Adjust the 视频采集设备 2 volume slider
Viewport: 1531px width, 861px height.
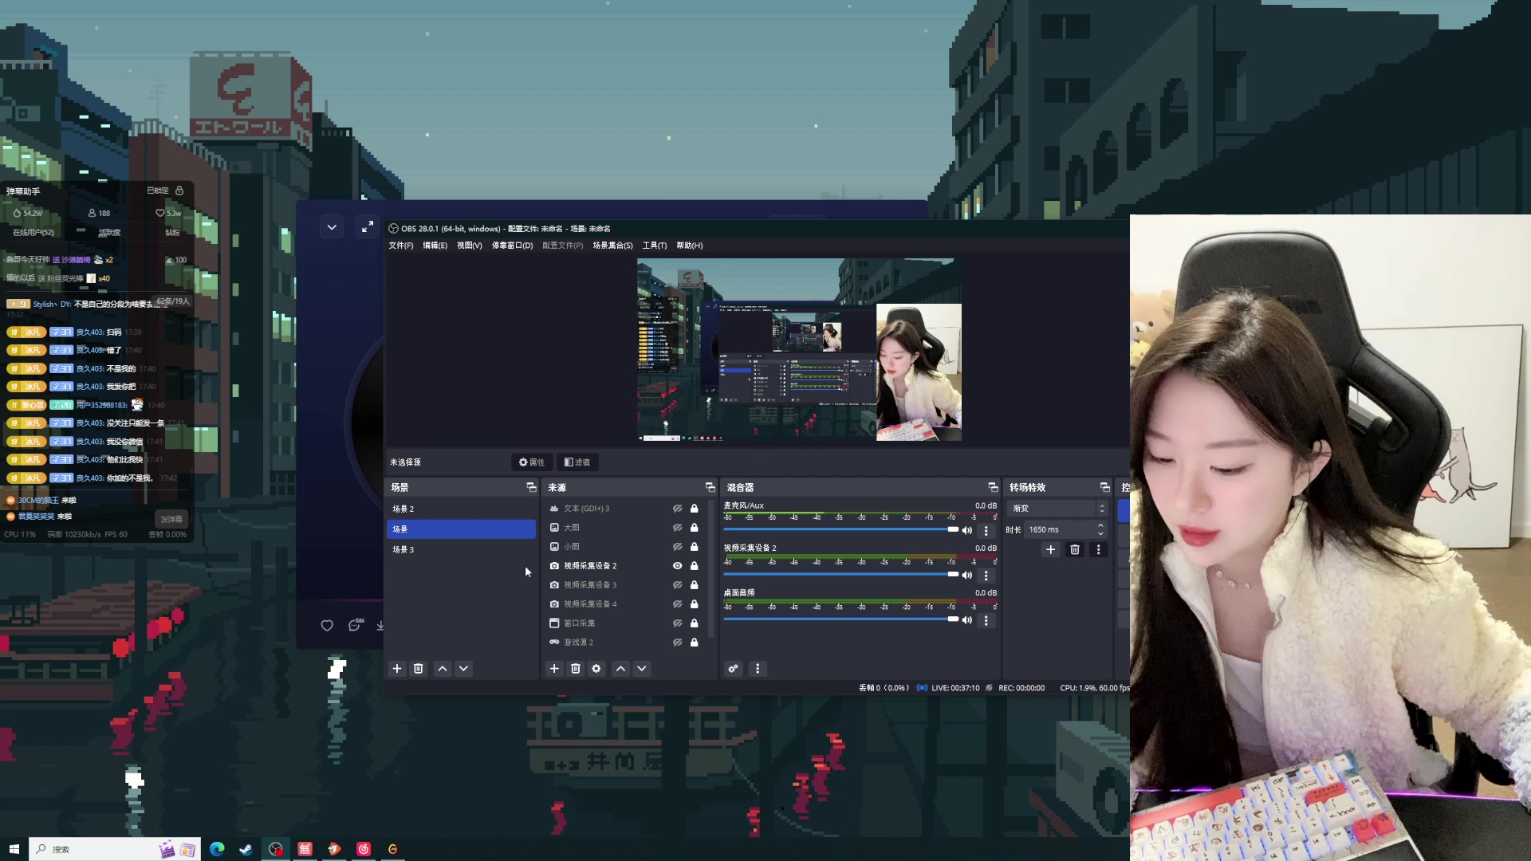pyautogui.click(x=840, y=574)
